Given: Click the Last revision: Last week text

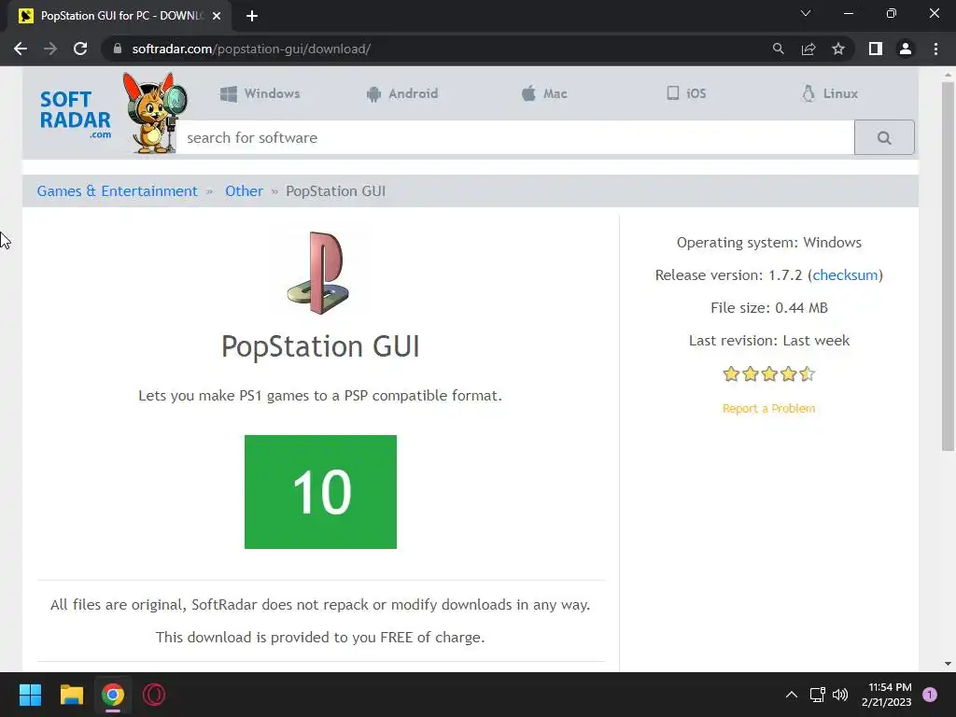Looking at the screenshot, I should coord(769,340).
